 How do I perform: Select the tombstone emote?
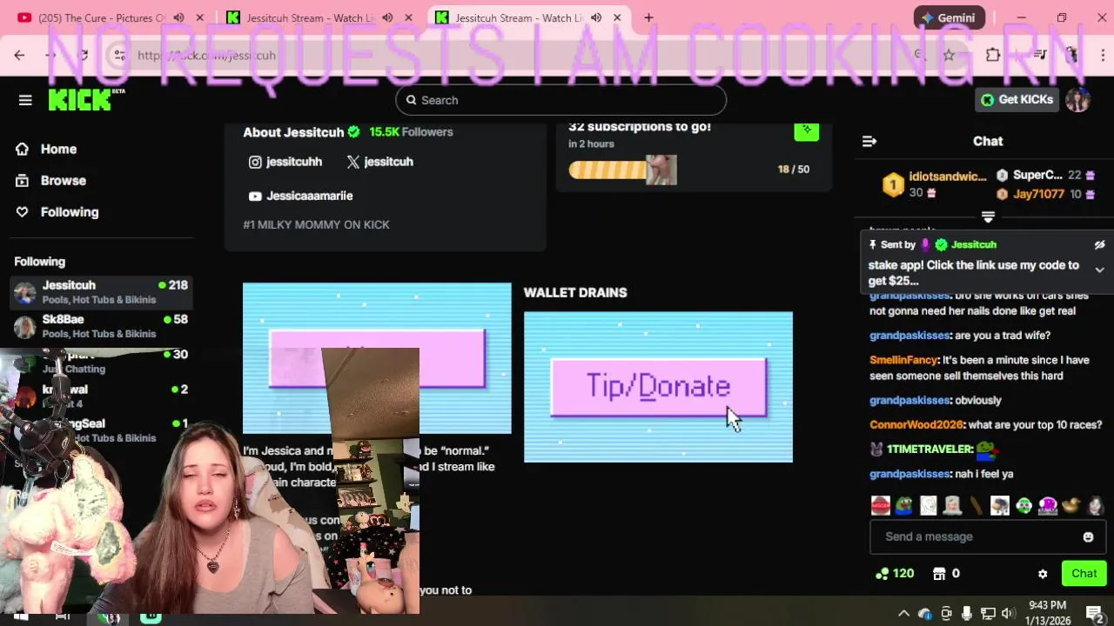[952, 505]
